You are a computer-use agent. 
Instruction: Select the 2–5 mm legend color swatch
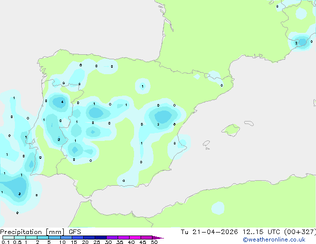coord(43,238)
